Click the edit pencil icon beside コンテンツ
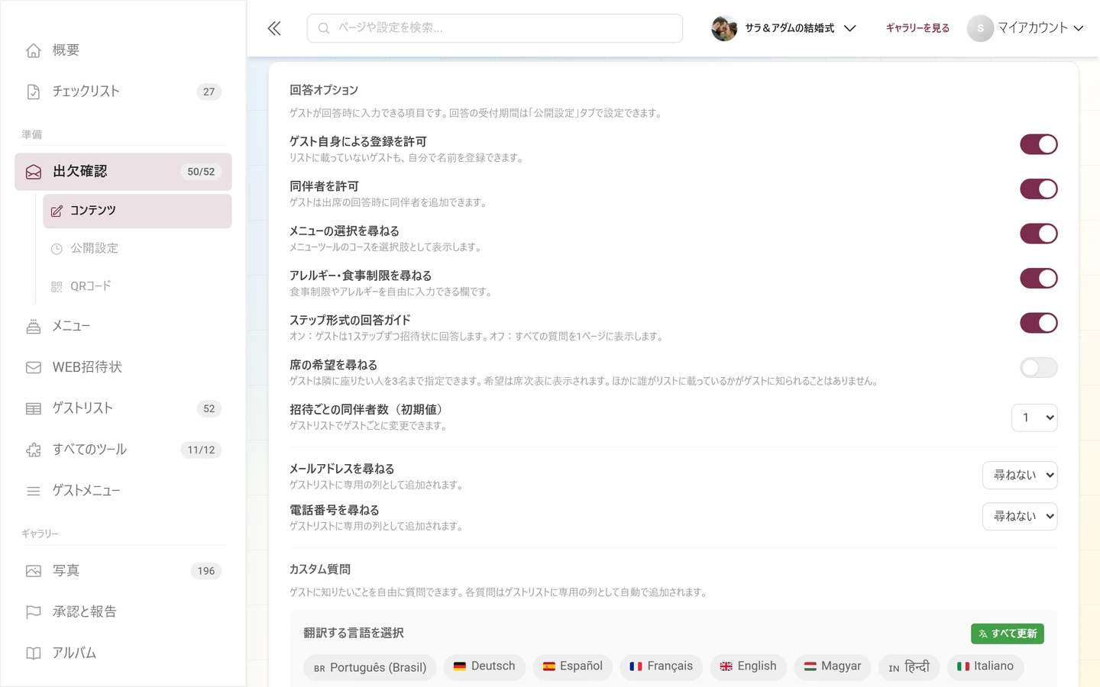 [57, 211]
